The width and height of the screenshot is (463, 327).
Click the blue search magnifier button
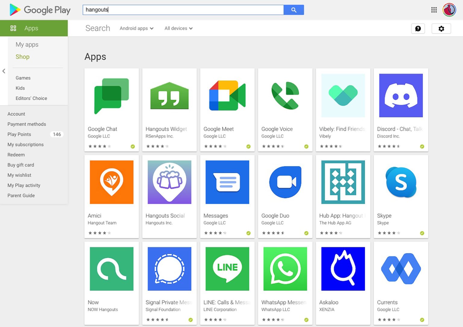pos(294,10)
